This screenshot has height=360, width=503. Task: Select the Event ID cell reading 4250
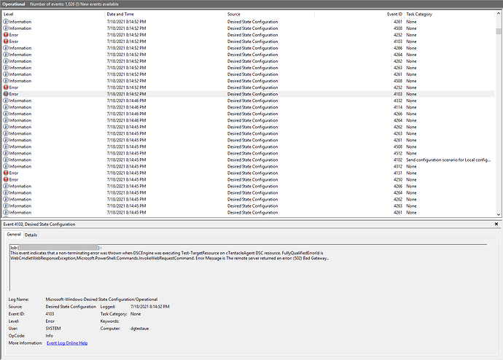pyautogui.click(x=397, y=179)
